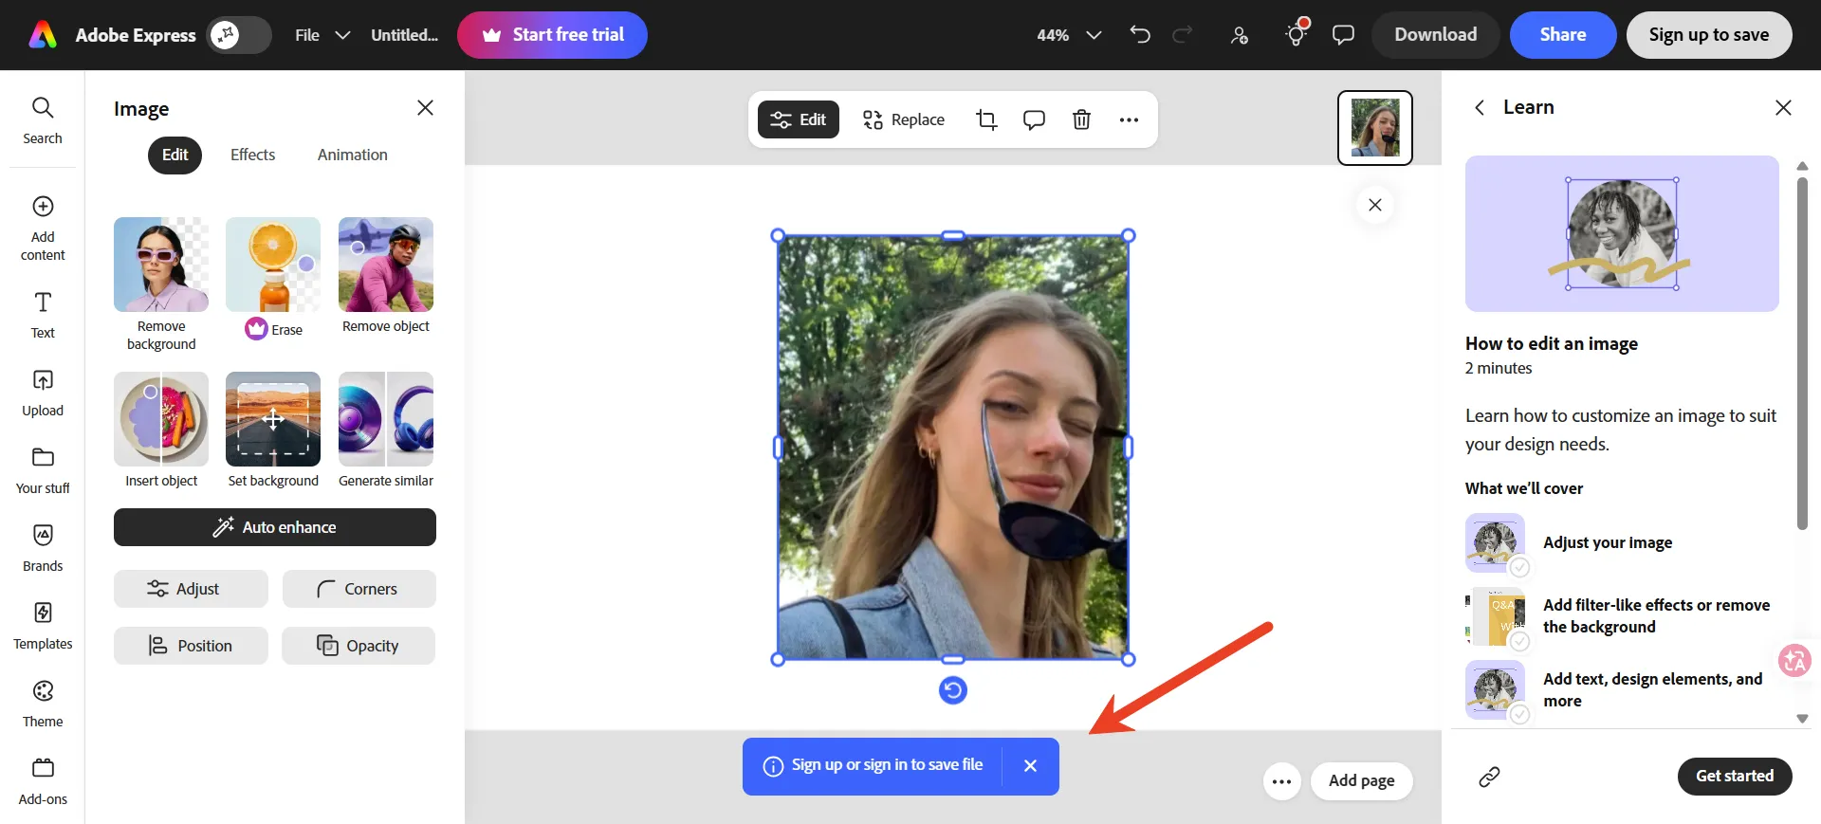Click Start free trial button
The width and height of the screenshot is (1821, 824).
pos(552,35)
